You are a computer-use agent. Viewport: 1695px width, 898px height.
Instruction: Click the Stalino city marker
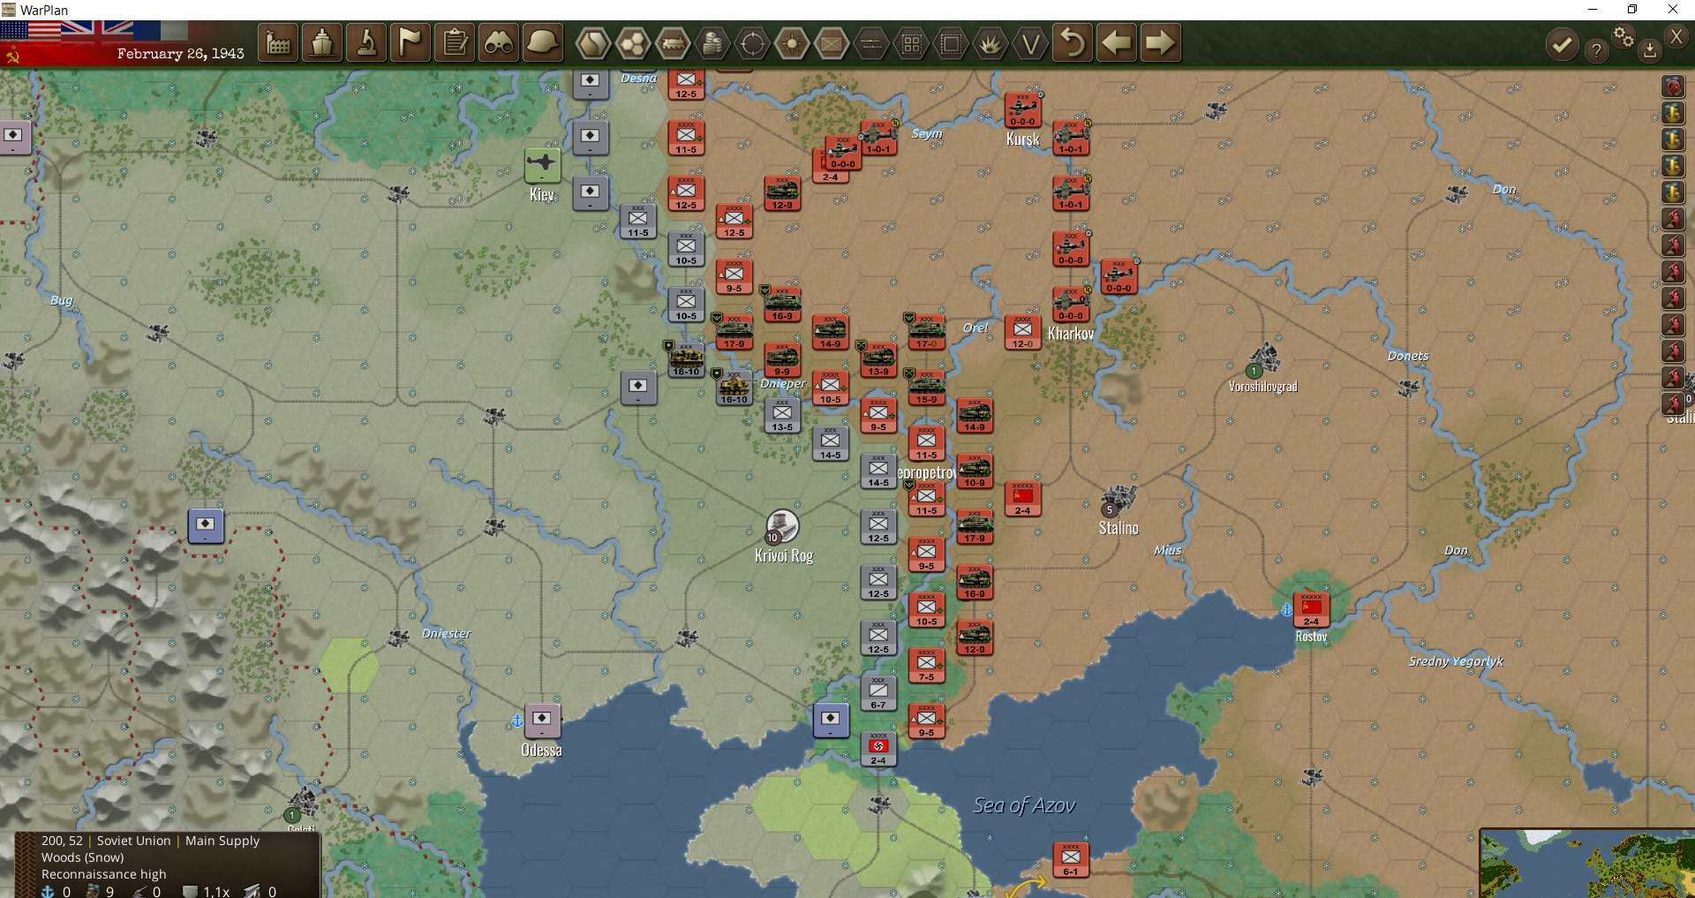pos(1118,499)
